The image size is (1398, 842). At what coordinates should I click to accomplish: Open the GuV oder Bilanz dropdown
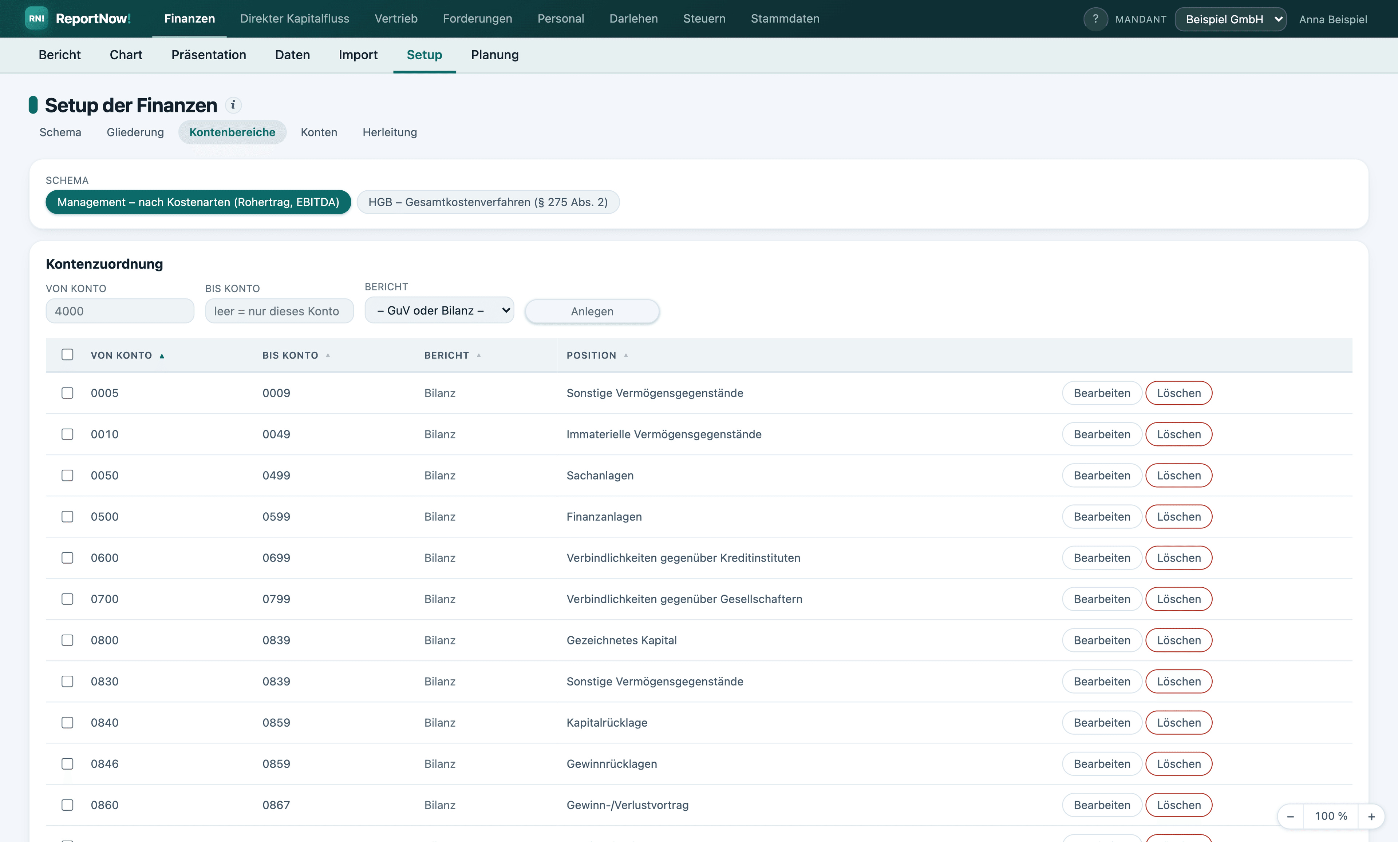(439, 310)
